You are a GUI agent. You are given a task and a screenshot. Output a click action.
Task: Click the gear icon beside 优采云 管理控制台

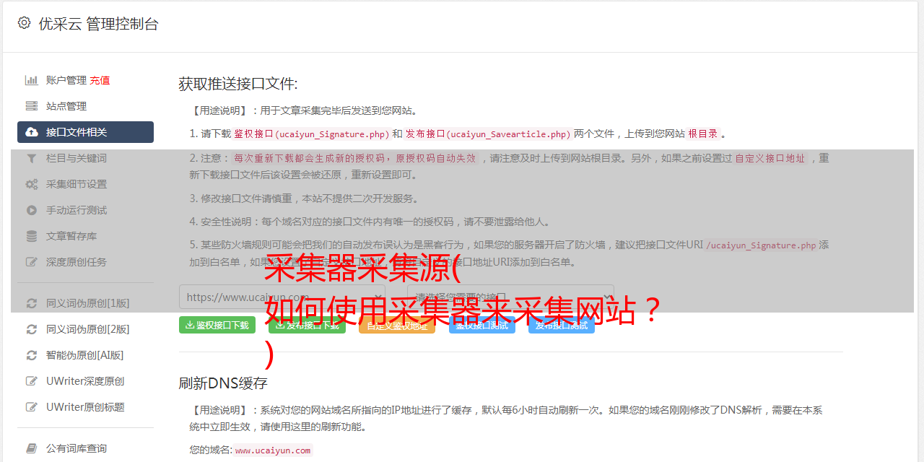coord(24,23)
